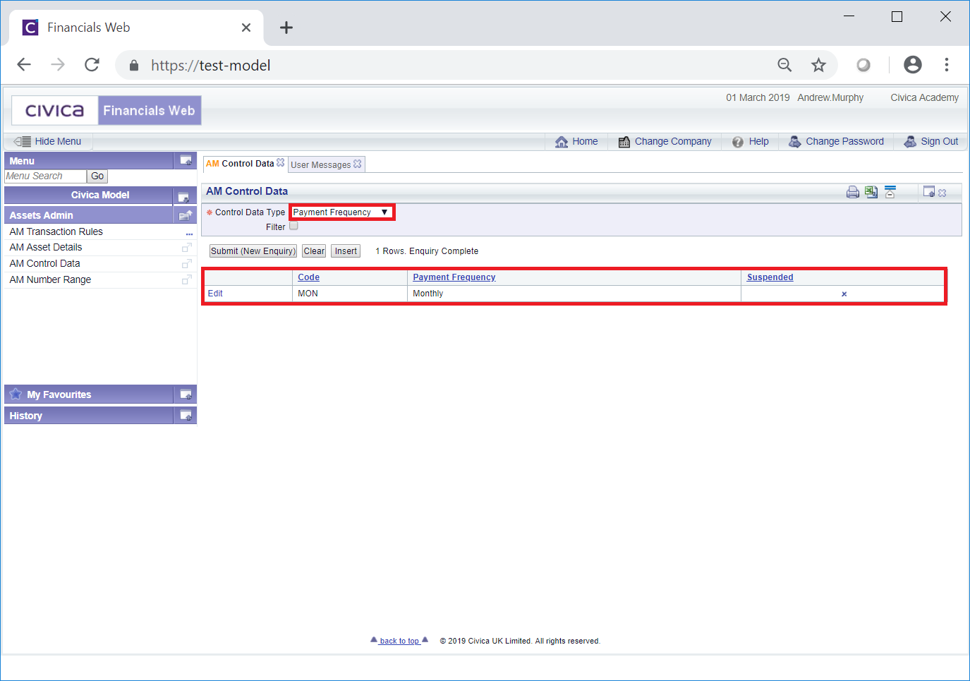Click My Favourites star icon
Screen dimensions: 970x681
click(16, 394)
